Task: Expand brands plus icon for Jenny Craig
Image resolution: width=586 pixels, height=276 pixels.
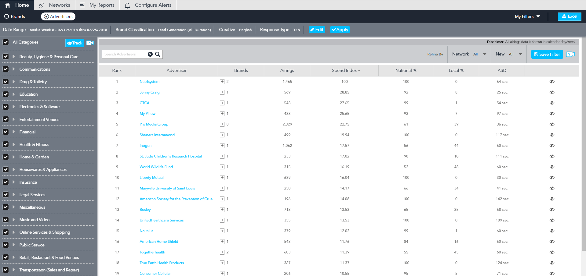Action: tap(222, 92)
